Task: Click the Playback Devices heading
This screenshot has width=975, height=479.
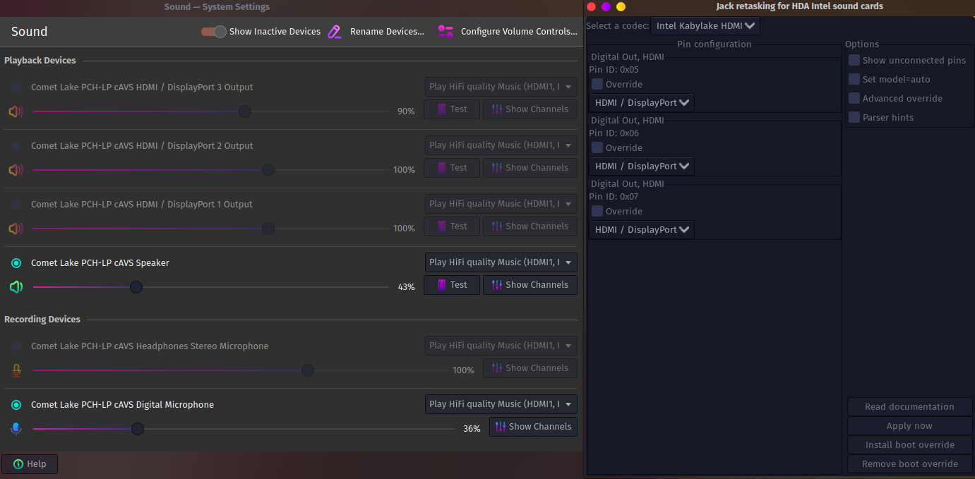Action: tap(40, 61)
